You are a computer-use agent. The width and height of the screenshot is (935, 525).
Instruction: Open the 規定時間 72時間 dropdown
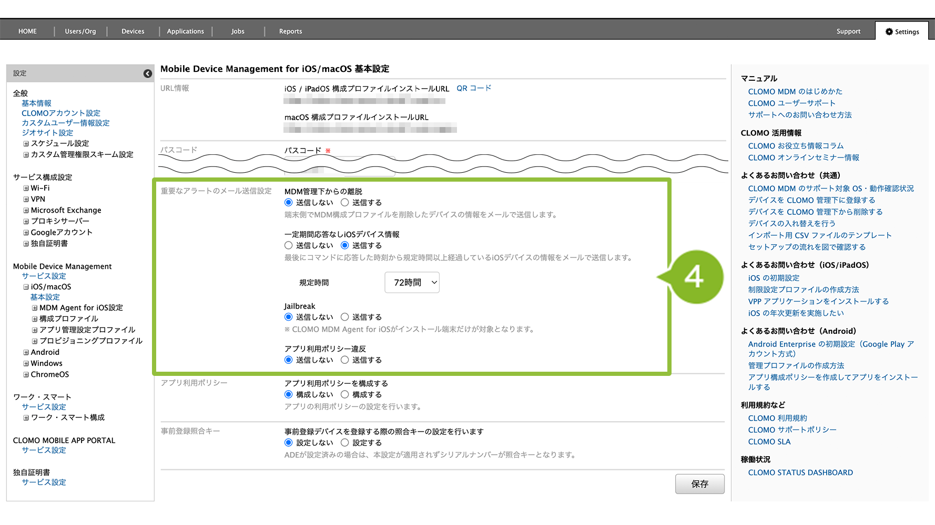click(412, 282)
